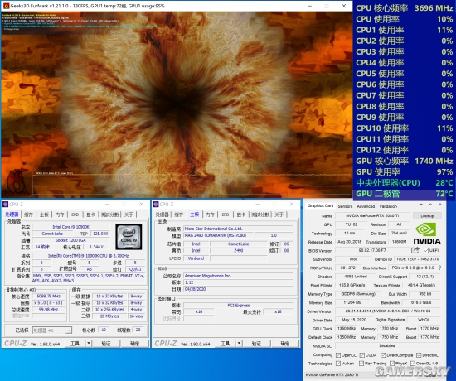Click the BIOS export share icon
Viewport: 456px width, 381px height.
coord(415,250)
